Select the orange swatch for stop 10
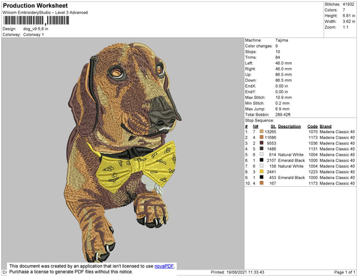 tap(262, 183)
